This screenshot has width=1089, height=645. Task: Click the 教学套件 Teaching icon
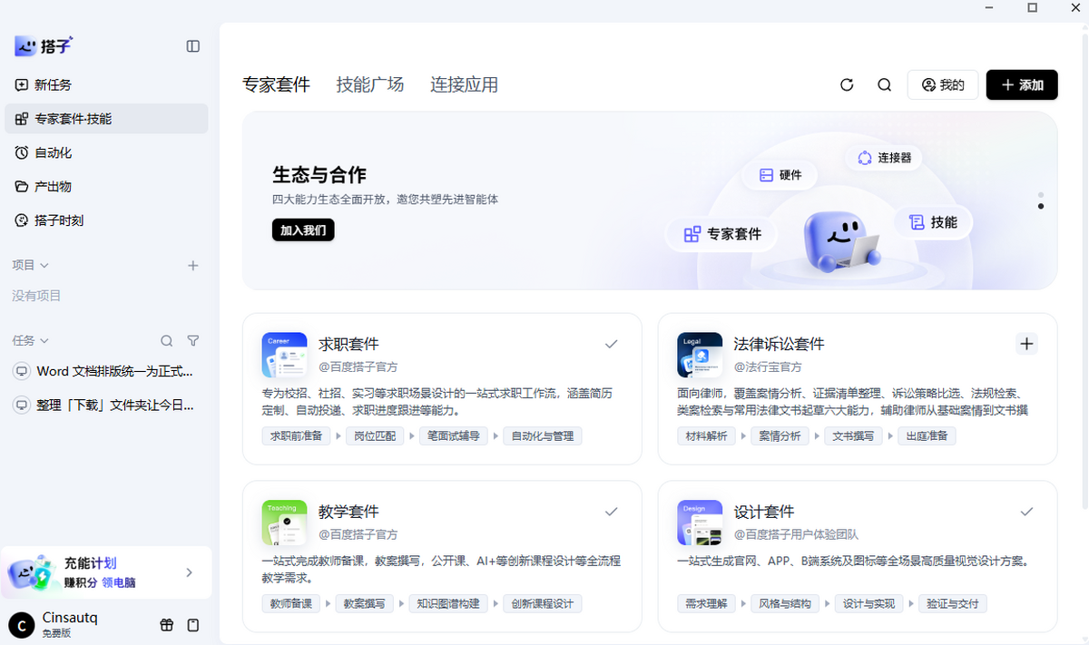coord(284,523)
